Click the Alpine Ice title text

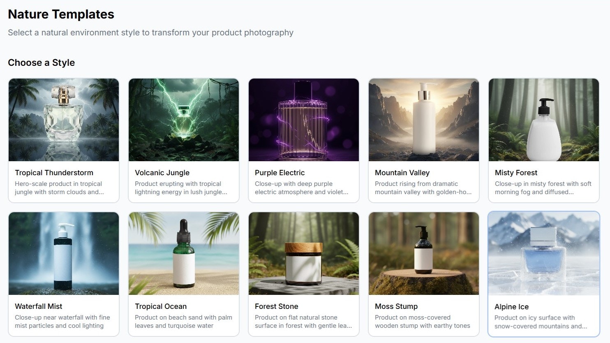pyautogui.click(x=512, y=306)
